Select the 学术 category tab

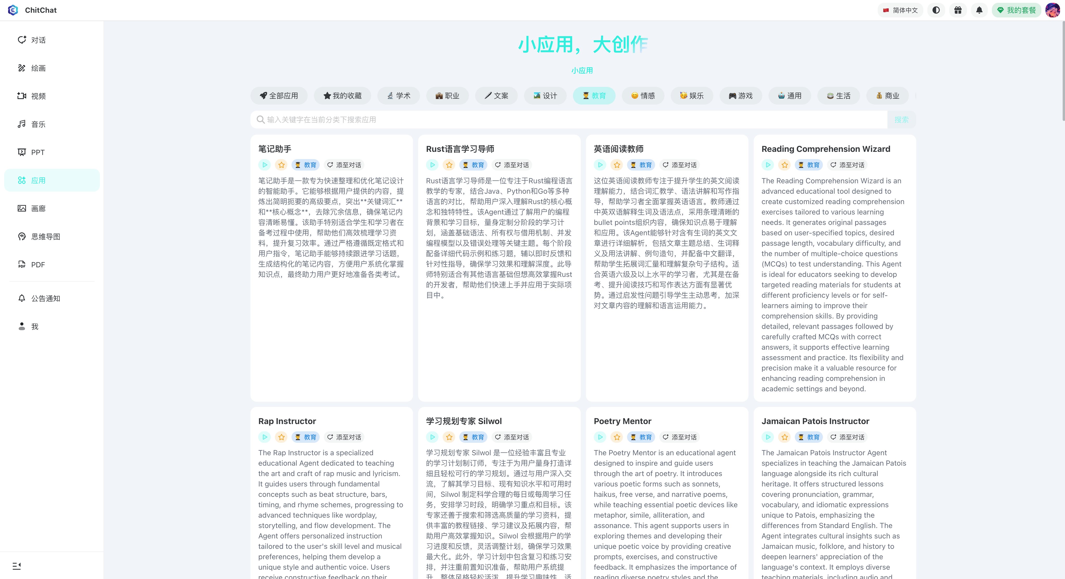pos(398,95)
